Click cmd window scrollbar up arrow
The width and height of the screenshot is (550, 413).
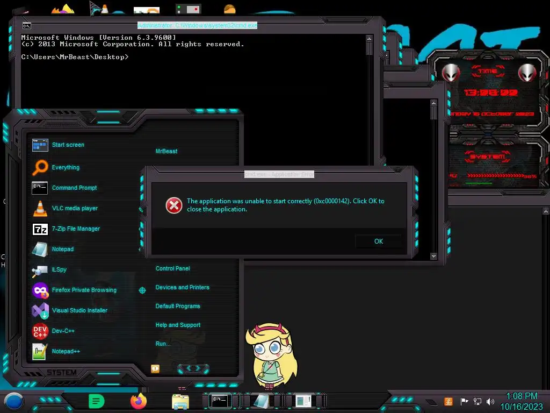pos(369,38)
